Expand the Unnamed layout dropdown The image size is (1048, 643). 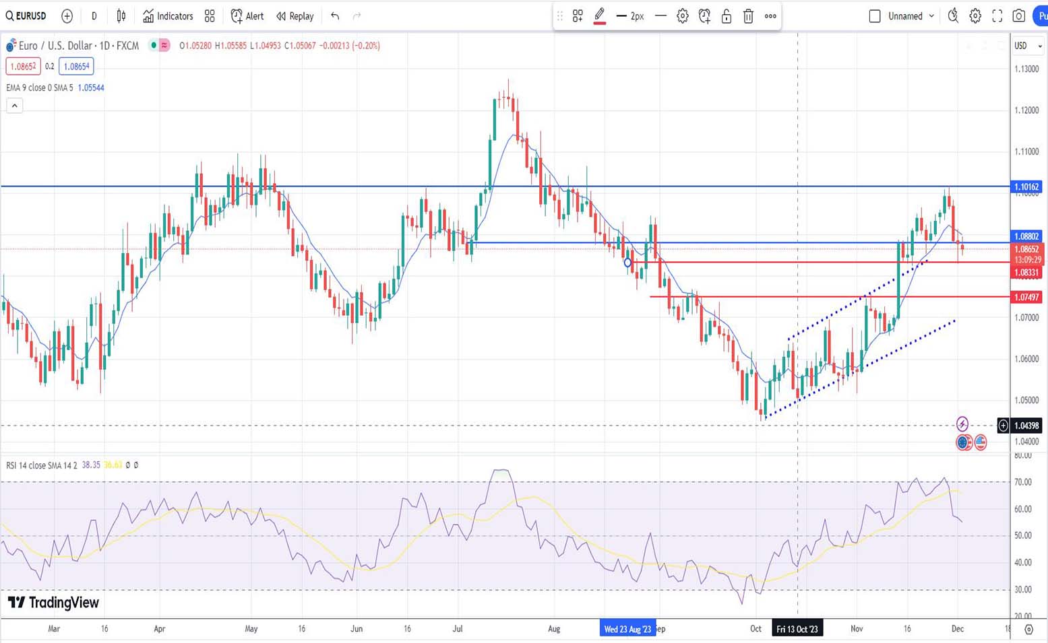click(931, 16)
